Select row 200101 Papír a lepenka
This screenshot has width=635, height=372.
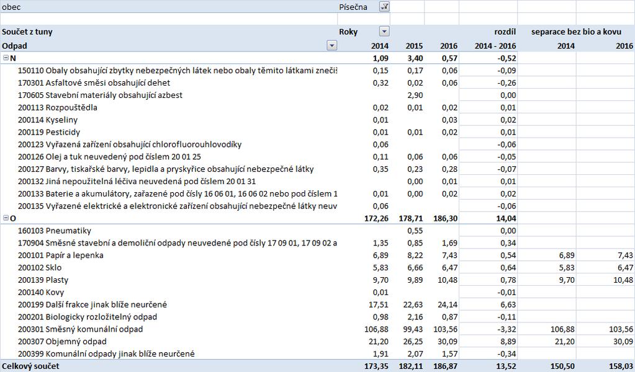[60, 255]
